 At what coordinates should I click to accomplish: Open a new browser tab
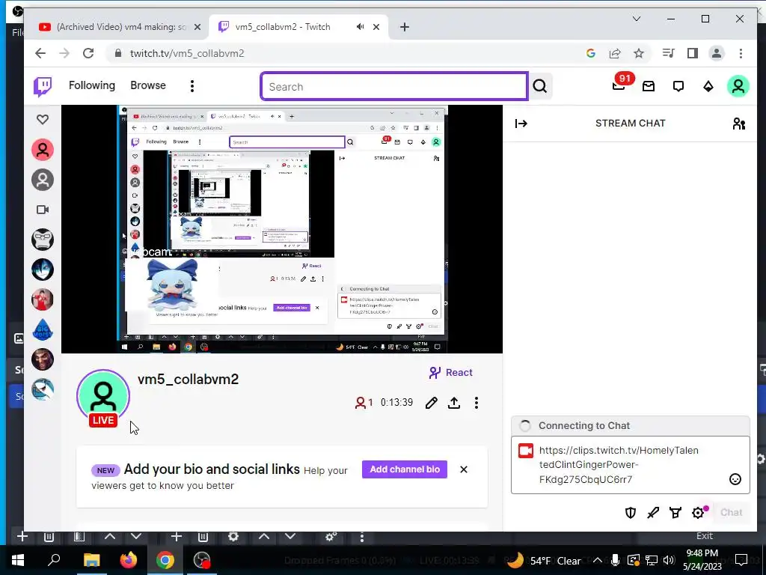click(405, 27)
